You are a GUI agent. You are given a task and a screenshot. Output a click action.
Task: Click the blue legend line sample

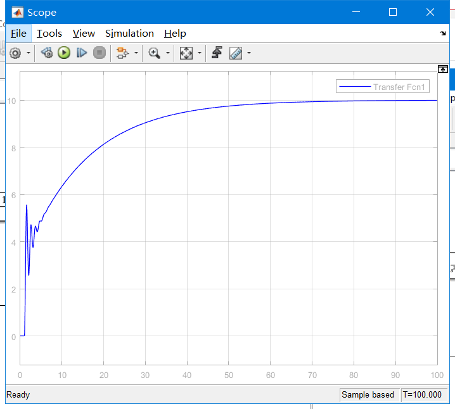tap(355, 86)
